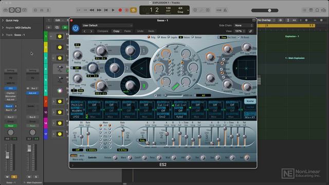Expand the Track Sssss - 1 section
The width and height of the screenshot is (329, 185).
pyautogui.click(x=3, y=35)
